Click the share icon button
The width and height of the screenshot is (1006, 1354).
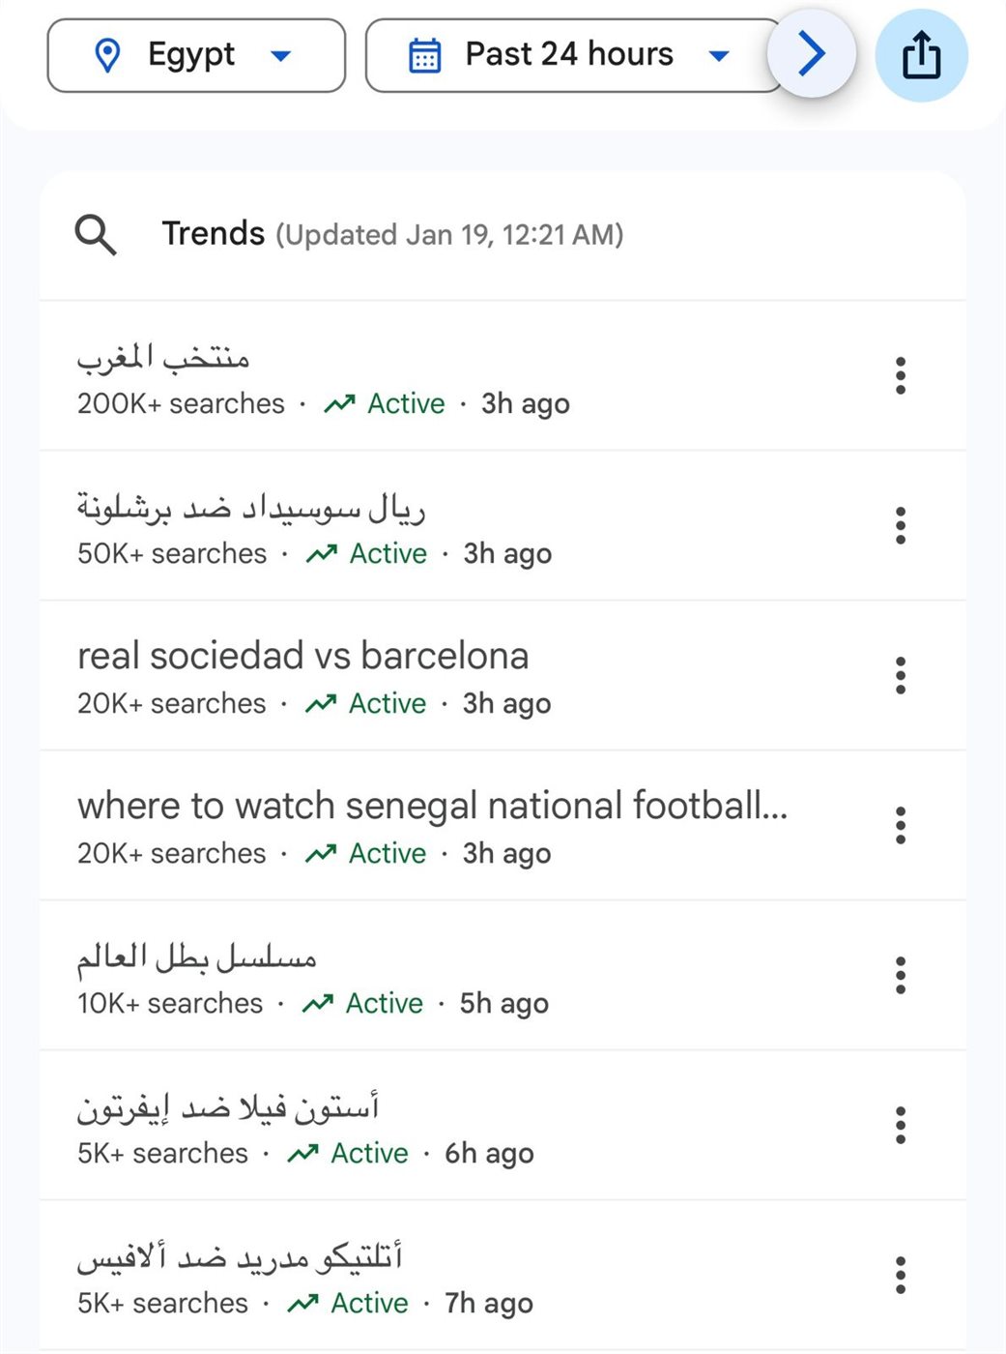click(x=921, y=55)
